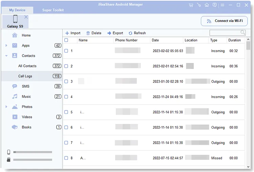Click the Books icon in sidebar
Viewport: 254px width, 172px height.
[x=15, y=127]
